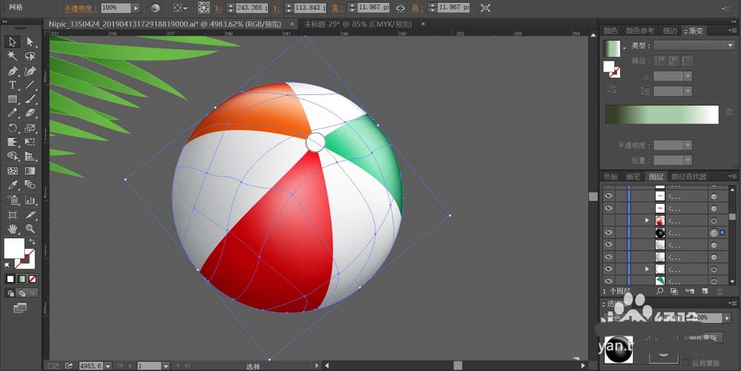Click the X position value field
The height and width of the screenshot is (371, 741).
coord(252,8)
